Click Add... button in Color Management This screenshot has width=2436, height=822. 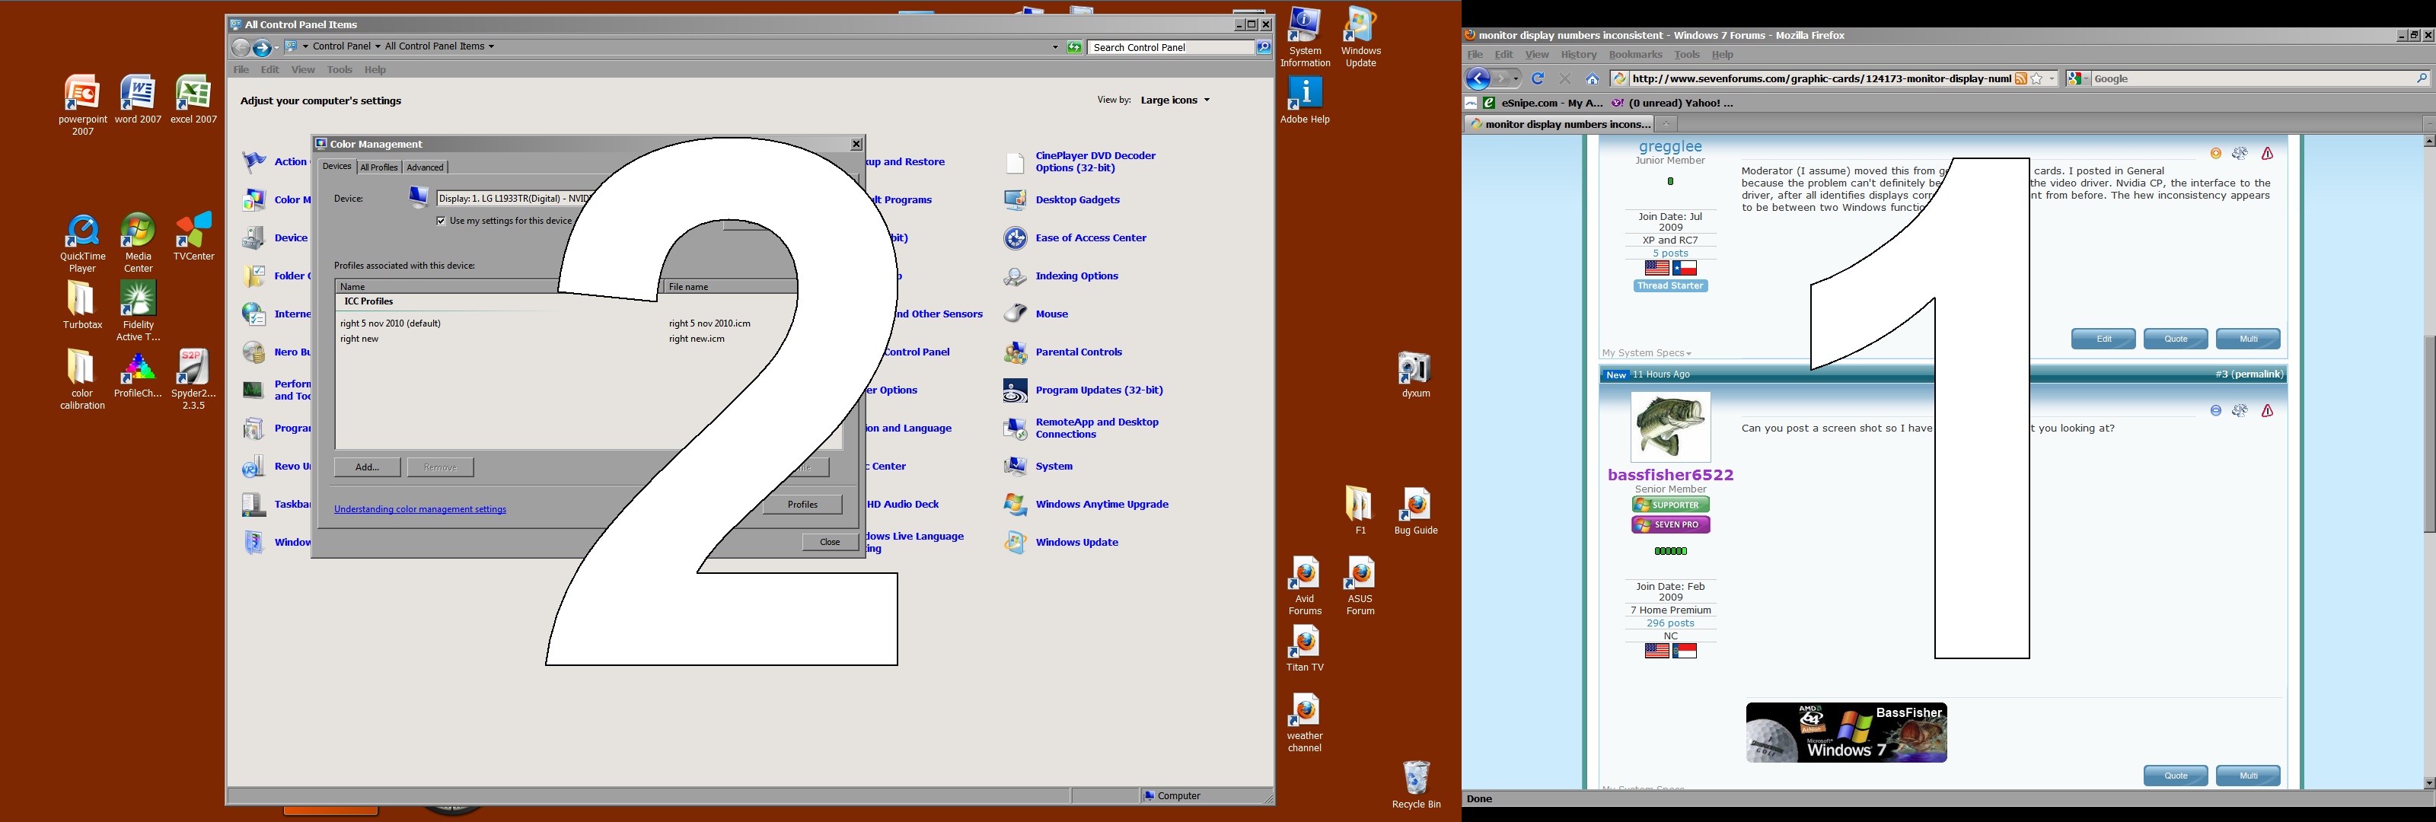(x=367, y=467)
